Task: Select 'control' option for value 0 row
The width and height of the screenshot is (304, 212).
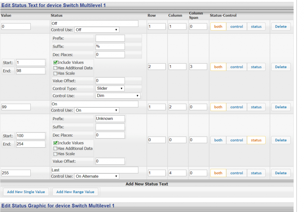Action: click(237, 27)
